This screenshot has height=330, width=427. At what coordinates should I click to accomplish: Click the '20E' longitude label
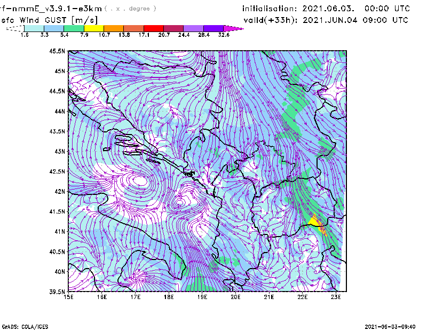pyautogui.click(x=235, y=297)
